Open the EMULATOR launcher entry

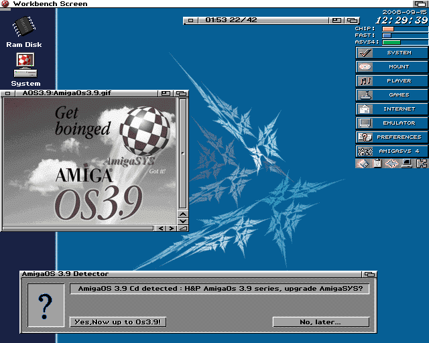(x=391, y=123)
